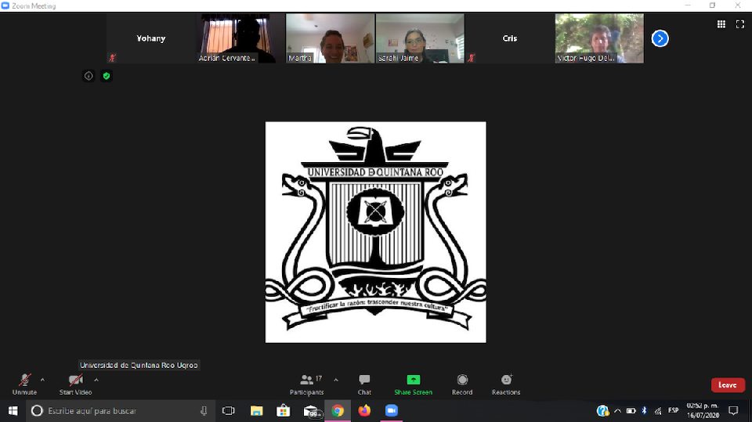The image size is (752, 422).
Task: Change ESP input language indicator
Action: (x=674, y=410)
